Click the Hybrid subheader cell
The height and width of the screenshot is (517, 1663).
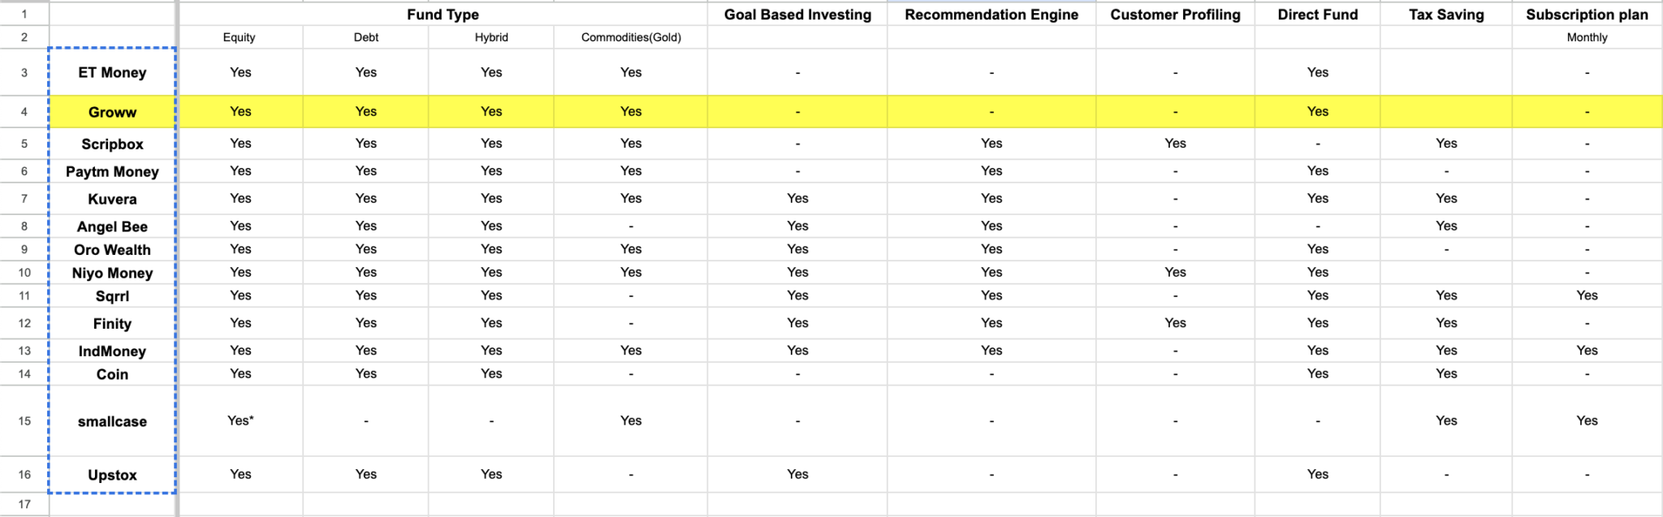[491, 37]
